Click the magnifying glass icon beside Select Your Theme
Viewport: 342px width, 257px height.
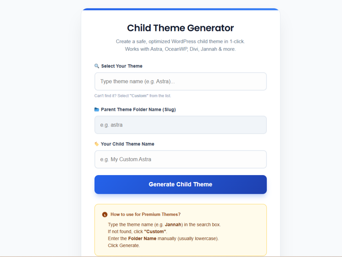pyautogui.click(x=97, y=66)
